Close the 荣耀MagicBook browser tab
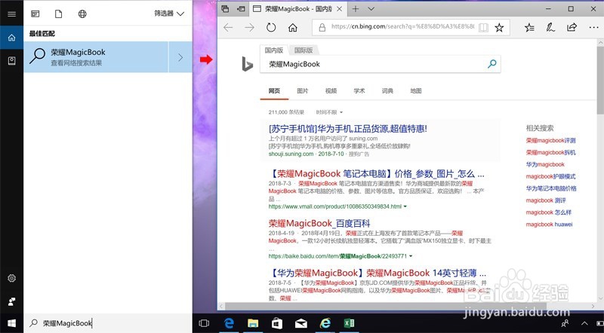 339,9
